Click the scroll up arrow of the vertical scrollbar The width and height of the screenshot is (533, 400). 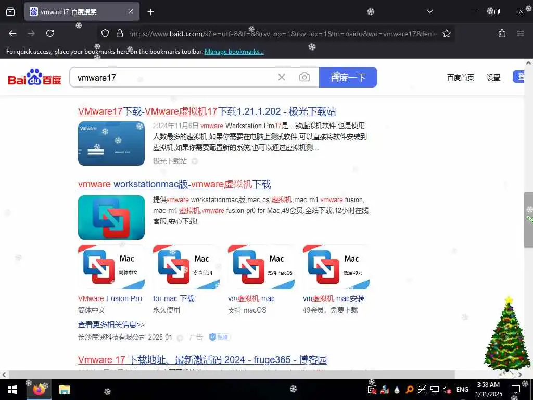coord(528,63)
